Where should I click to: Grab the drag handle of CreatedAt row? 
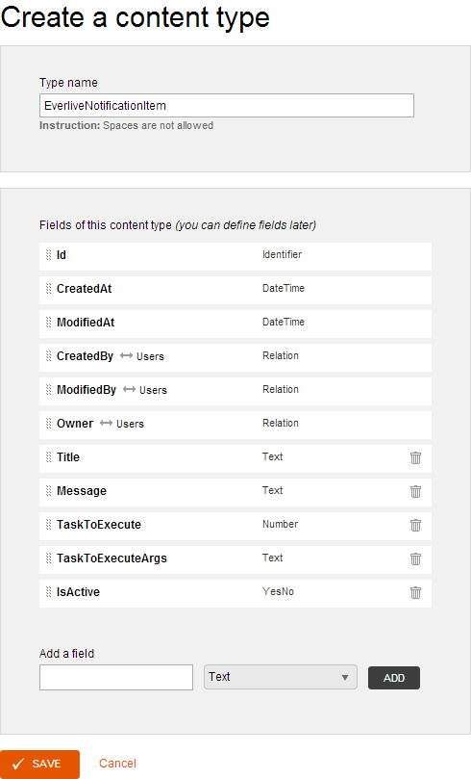point(49,289)
